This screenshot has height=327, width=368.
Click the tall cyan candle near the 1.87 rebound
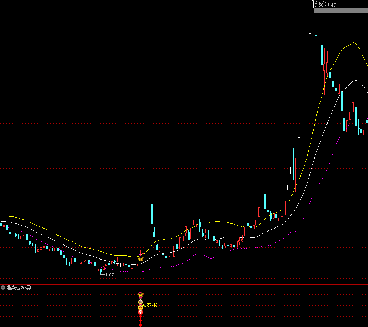pyautogui.click(x=152, y=215)
